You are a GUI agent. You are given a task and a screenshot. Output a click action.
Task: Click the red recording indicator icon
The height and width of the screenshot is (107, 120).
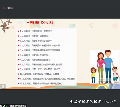[4, 8]
